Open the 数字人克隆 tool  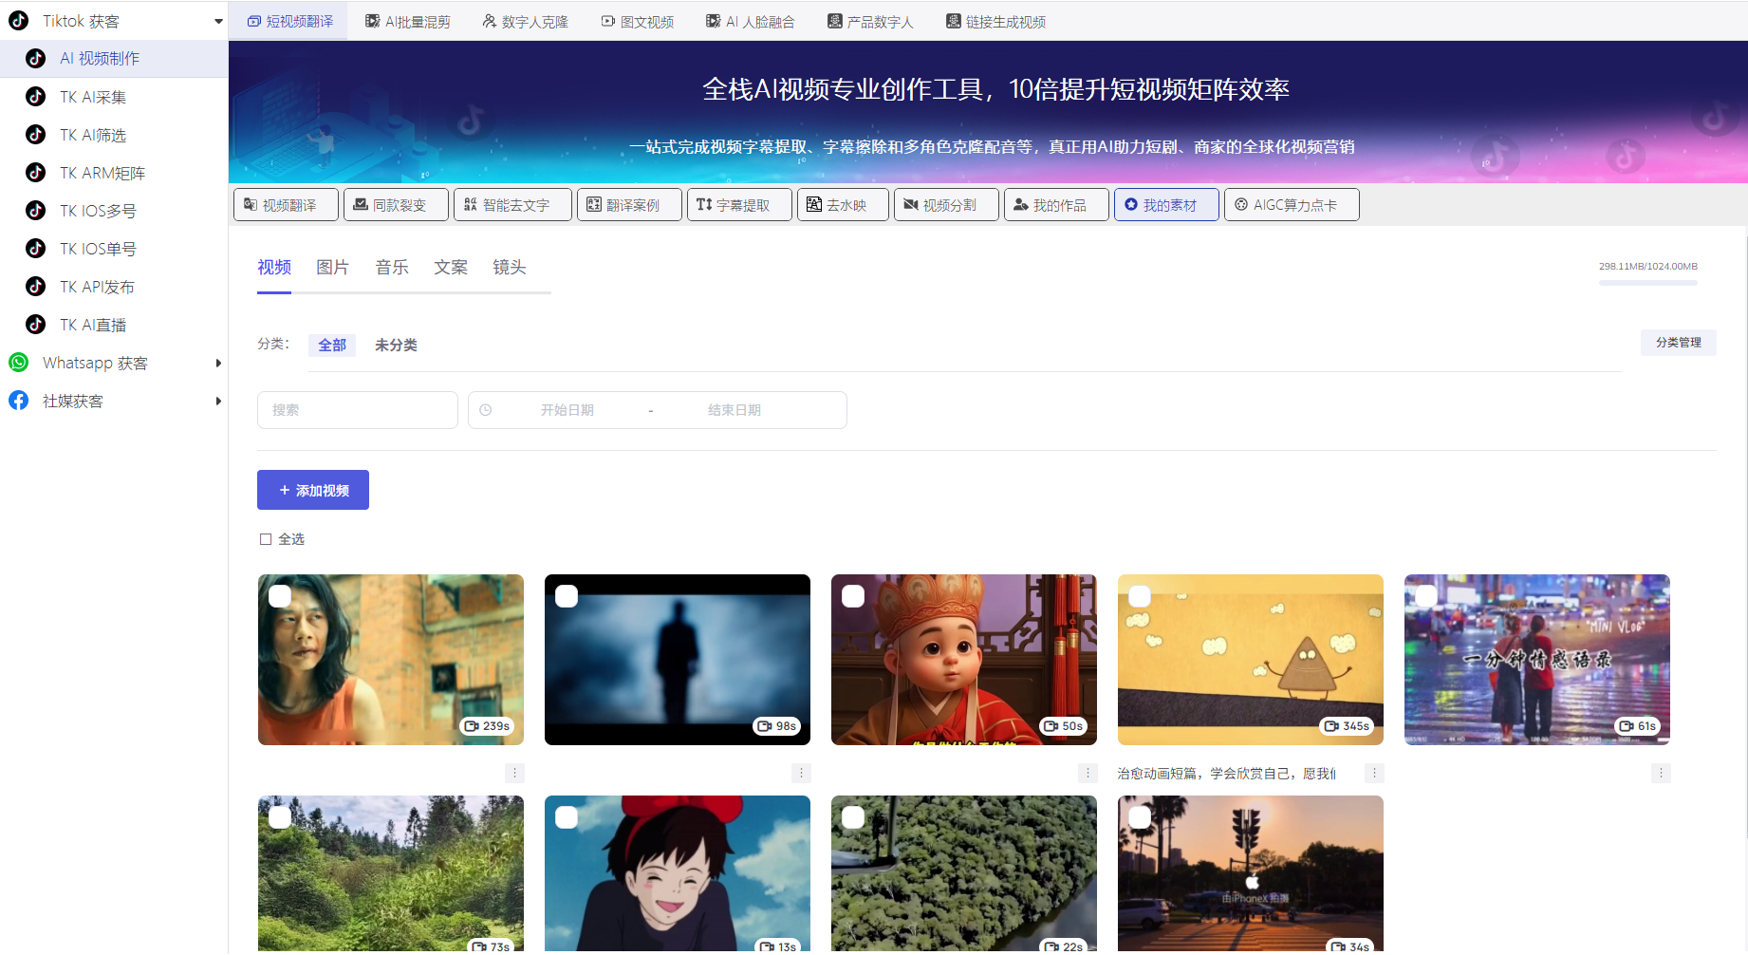pyautogui.click(x=524, y=20)
